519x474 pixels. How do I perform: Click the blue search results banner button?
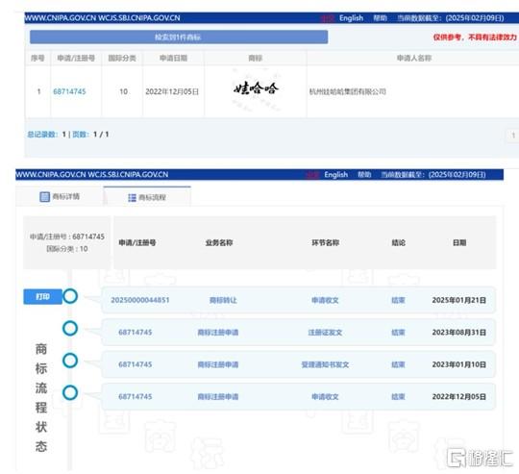[x=179, y=37]
